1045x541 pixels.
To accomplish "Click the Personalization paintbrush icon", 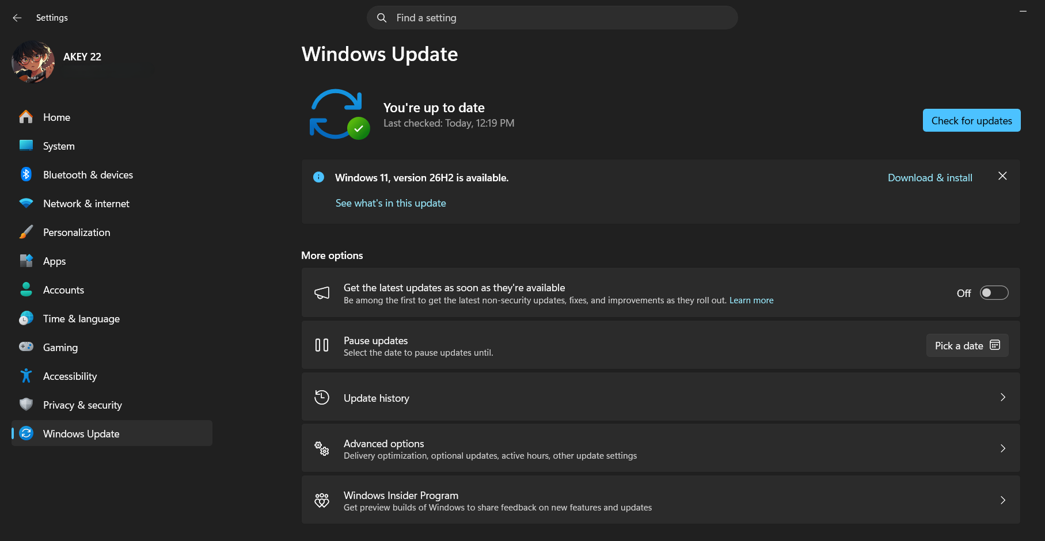I will 26,232.
